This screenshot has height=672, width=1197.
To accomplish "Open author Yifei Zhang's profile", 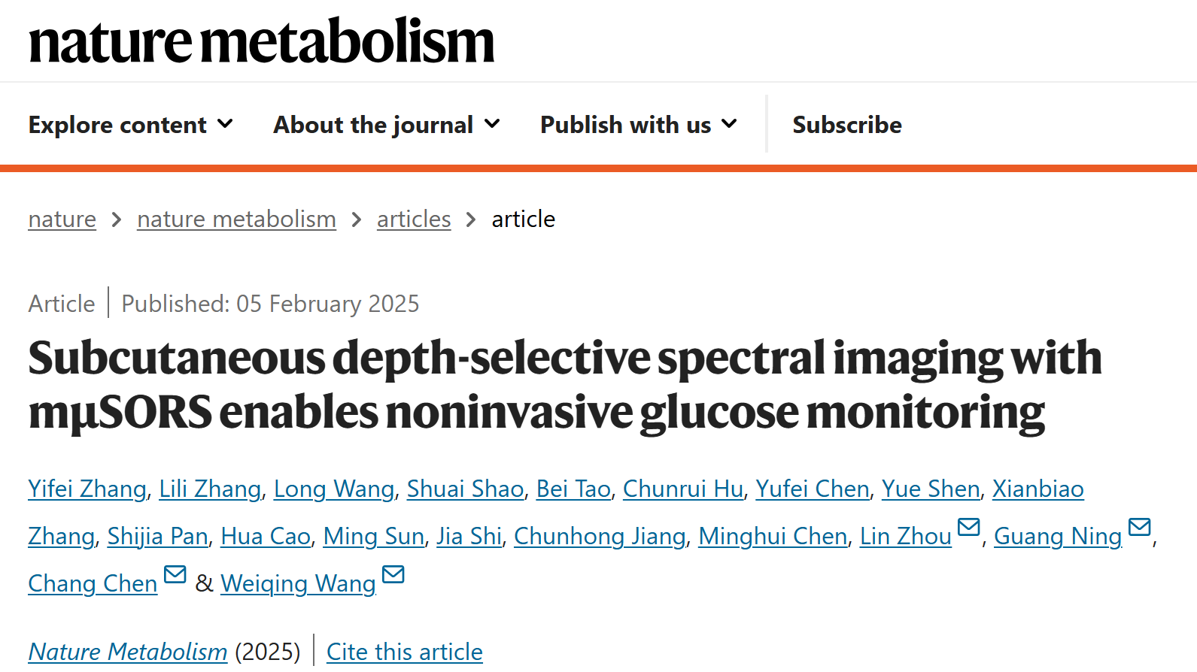I will [x=87, y=489].
